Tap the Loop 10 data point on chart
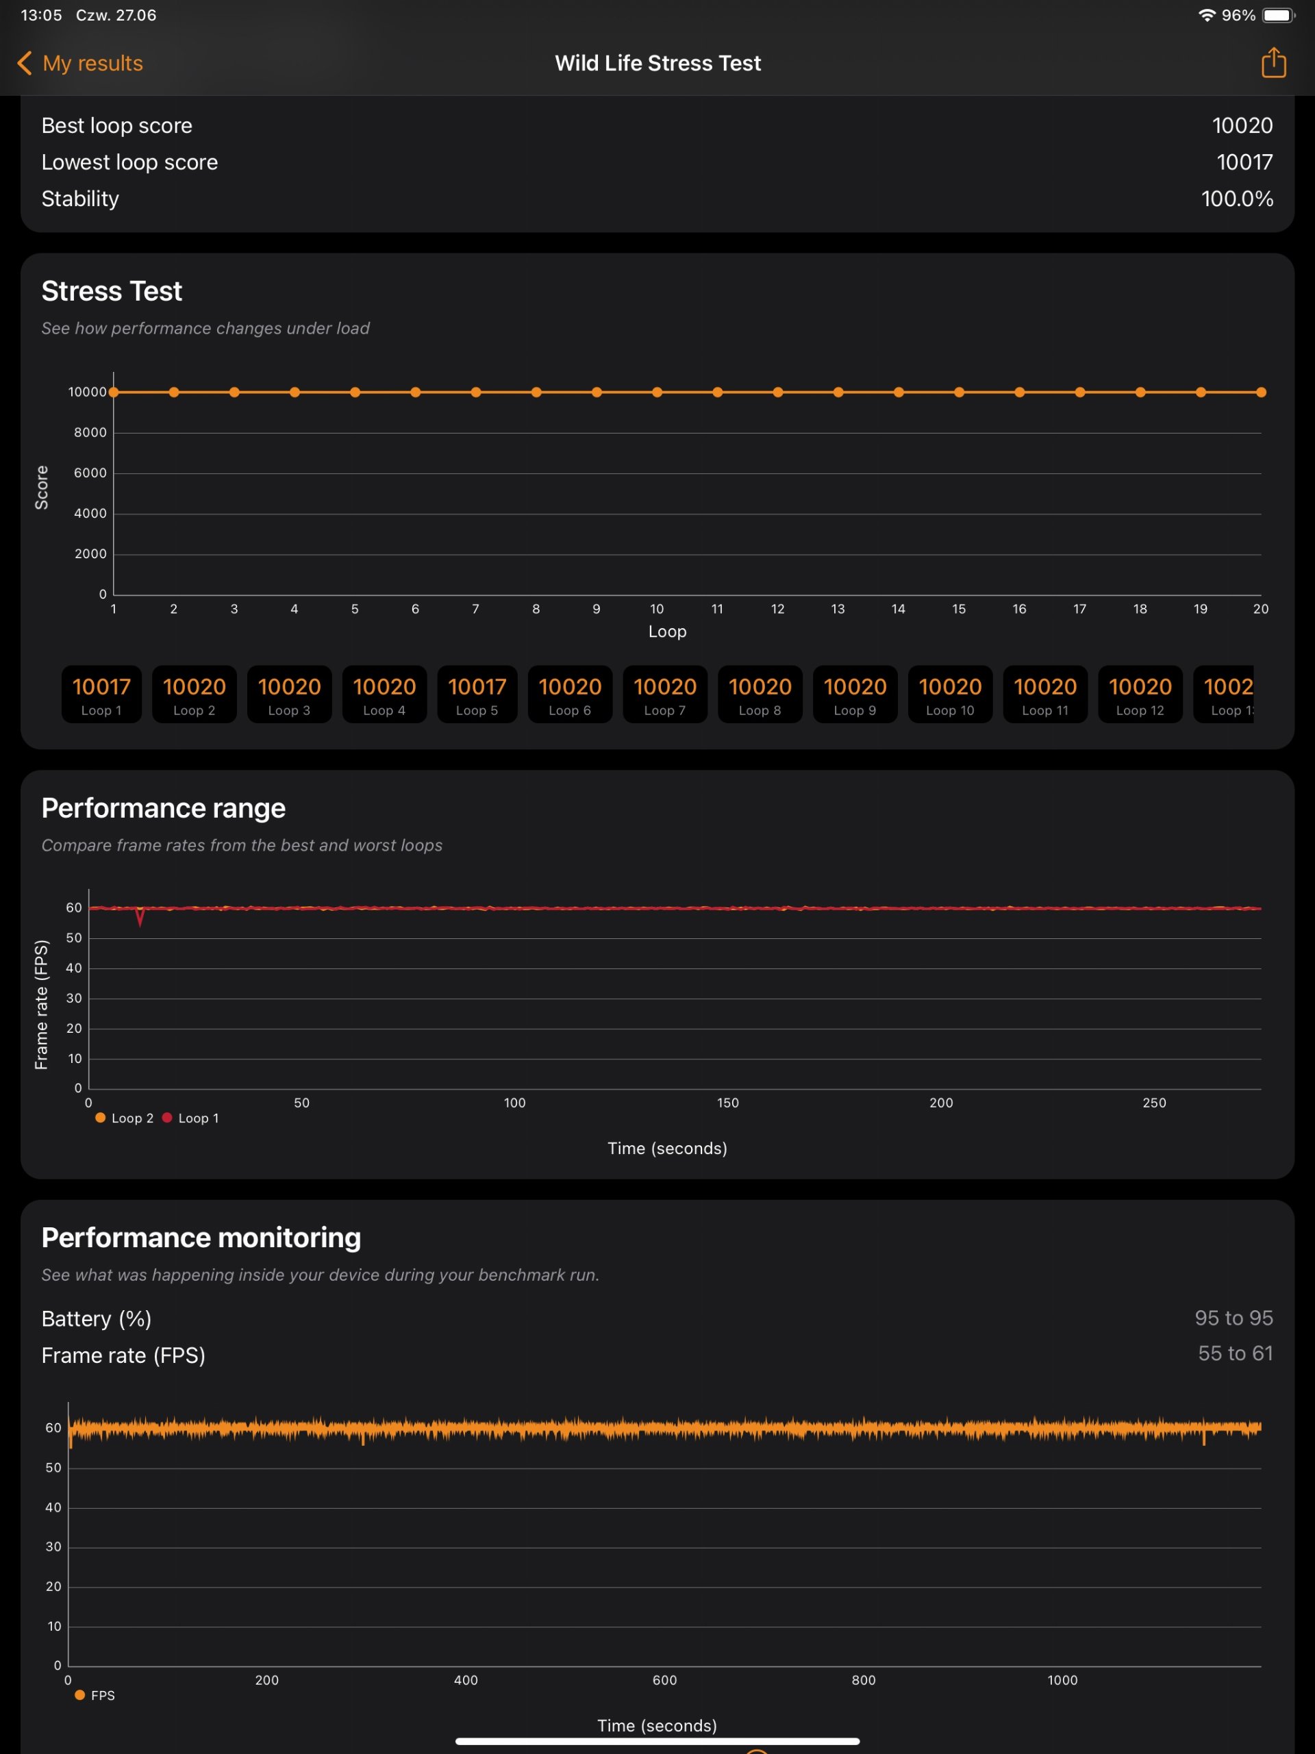Screen dimensions: 1315x1754 coord(657,392)
